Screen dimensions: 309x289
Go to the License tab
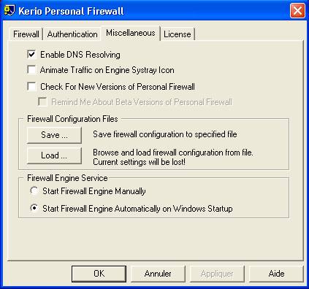click(178, 34)
